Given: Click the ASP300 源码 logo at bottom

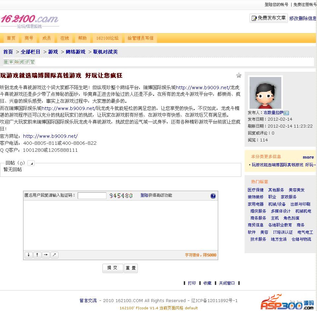Looking at the screenshot, I should [x=288, y=302].
